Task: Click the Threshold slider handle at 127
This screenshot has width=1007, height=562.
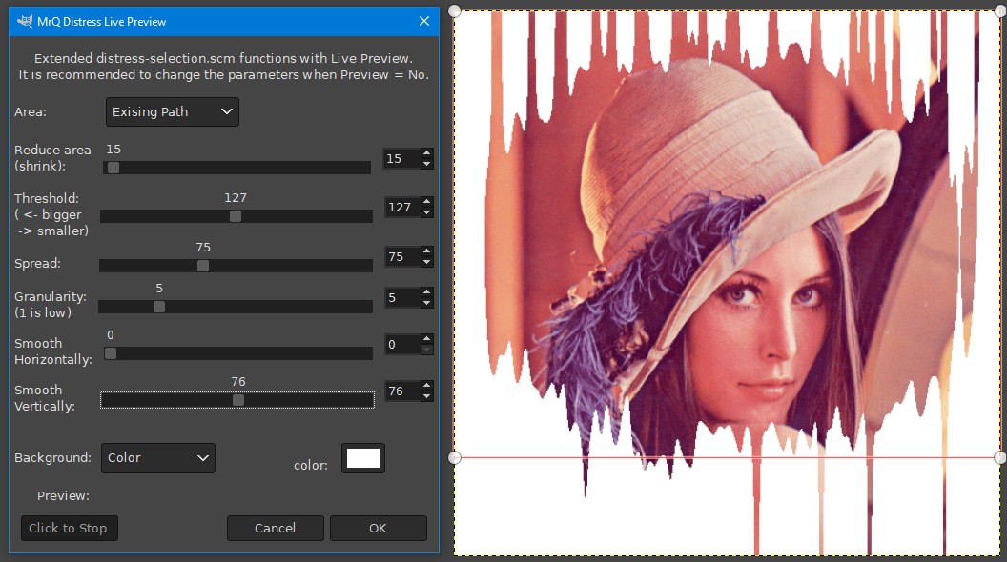Action: [x=236, y=216]
